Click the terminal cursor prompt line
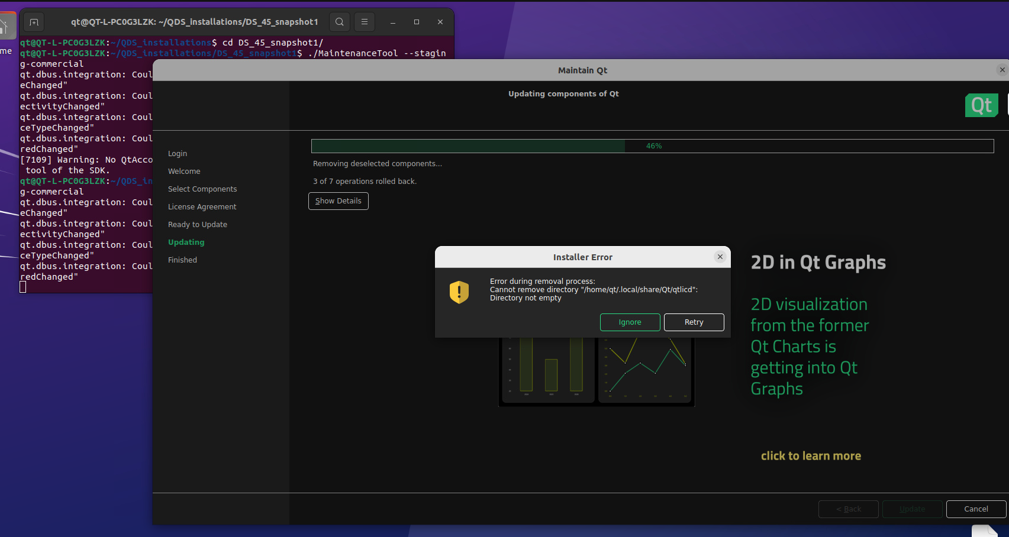 23,287
